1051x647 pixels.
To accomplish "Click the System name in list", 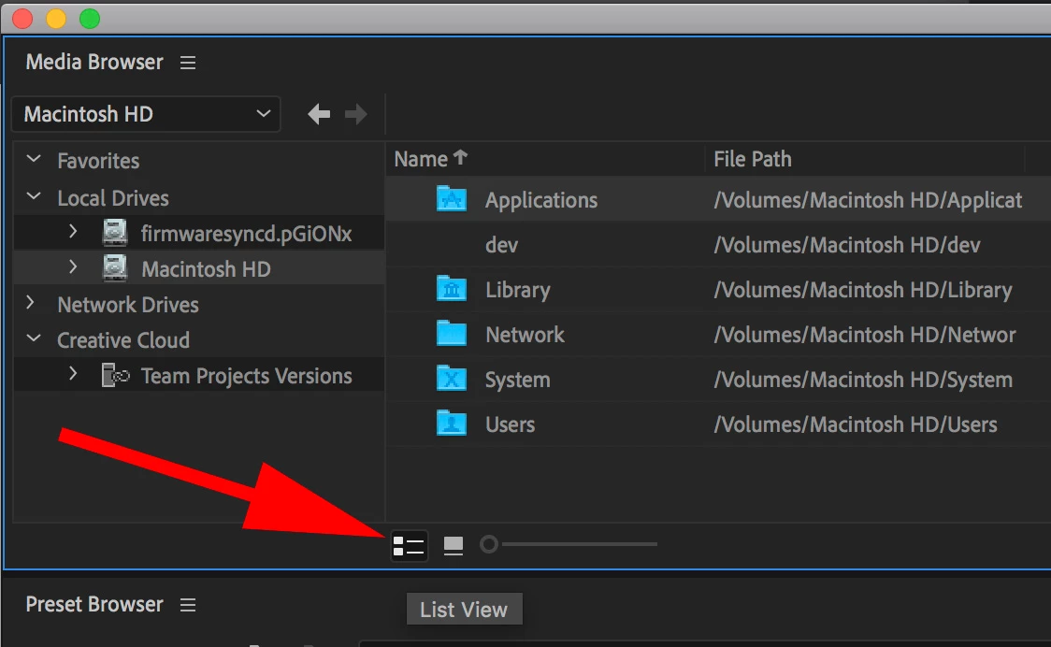I will pyautogui.click(x=517, y=381).
